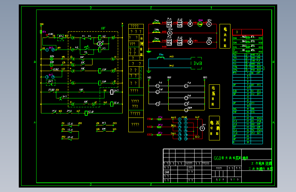Select the 1ZJ2 relay coil rectangle
The width and height of the screenshot is (296, 192).
pyautogui.click(x=86, y=113)
